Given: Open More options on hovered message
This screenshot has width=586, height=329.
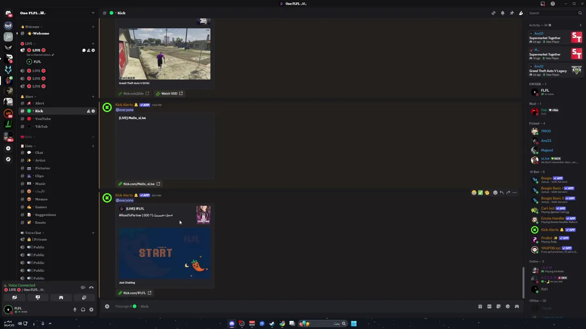Looking at the screenshot, I should click(514, 193).
